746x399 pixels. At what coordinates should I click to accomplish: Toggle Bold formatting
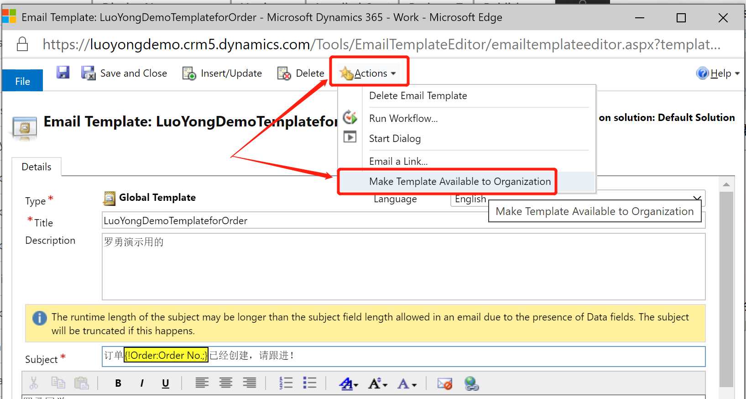[x=118, y=383]
